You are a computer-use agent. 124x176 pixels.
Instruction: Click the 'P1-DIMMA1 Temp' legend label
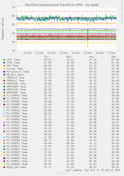click(17, 96)
